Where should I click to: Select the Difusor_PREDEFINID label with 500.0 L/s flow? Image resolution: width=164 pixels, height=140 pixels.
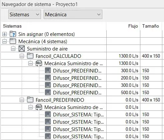[x=77, y=93]
